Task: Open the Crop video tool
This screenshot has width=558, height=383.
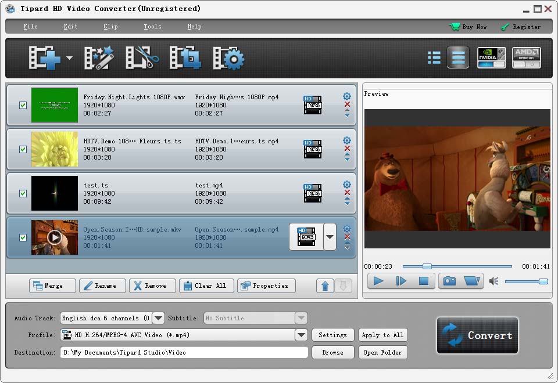Action: [185, 58]
